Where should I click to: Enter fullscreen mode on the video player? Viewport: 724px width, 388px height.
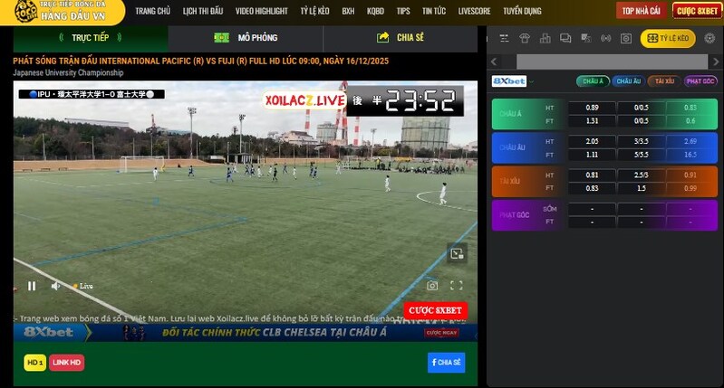click(458, 286)
